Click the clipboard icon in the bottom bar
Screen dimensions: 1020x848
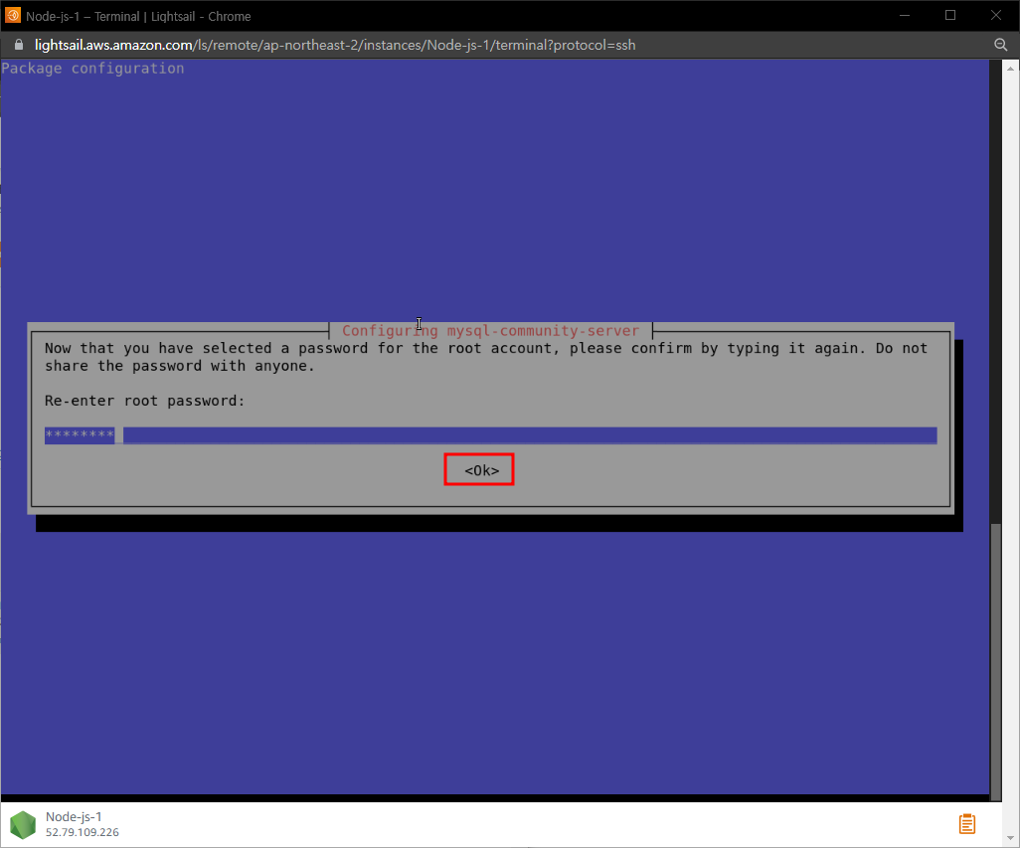pos(966,824)
